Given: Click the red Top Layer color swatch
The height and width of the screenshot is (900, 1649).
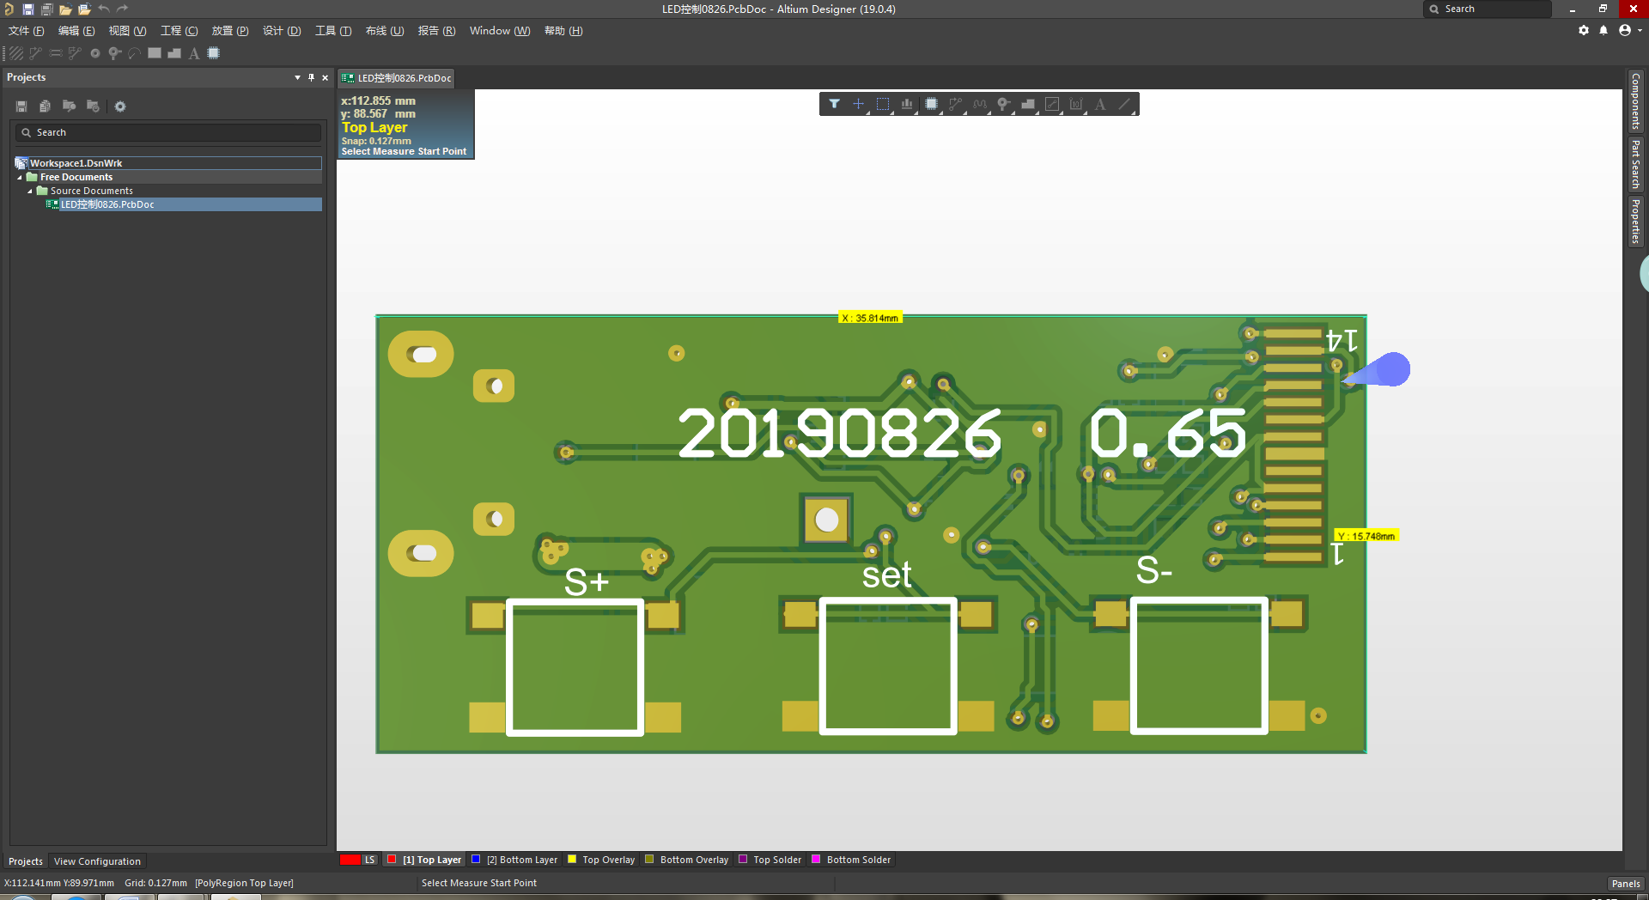Looking at the screenshot, I should pyautogui.click(x=392, y=860).
